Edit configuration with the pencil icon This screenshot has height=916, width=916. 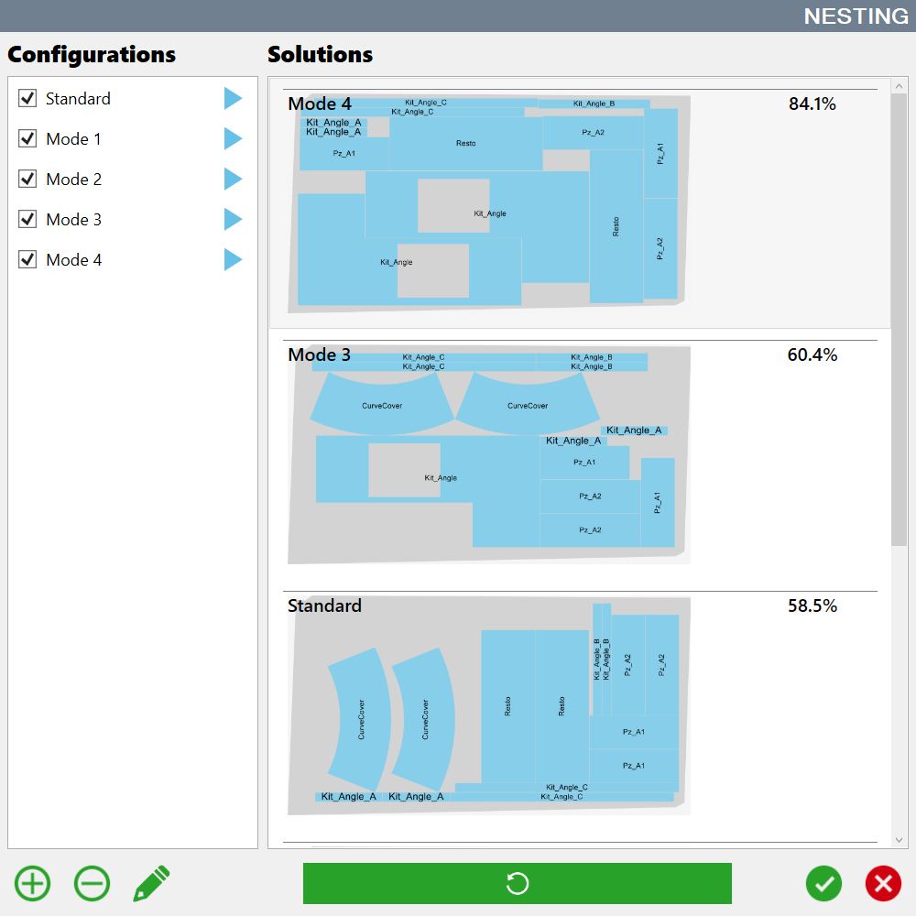tap(152, 883)
